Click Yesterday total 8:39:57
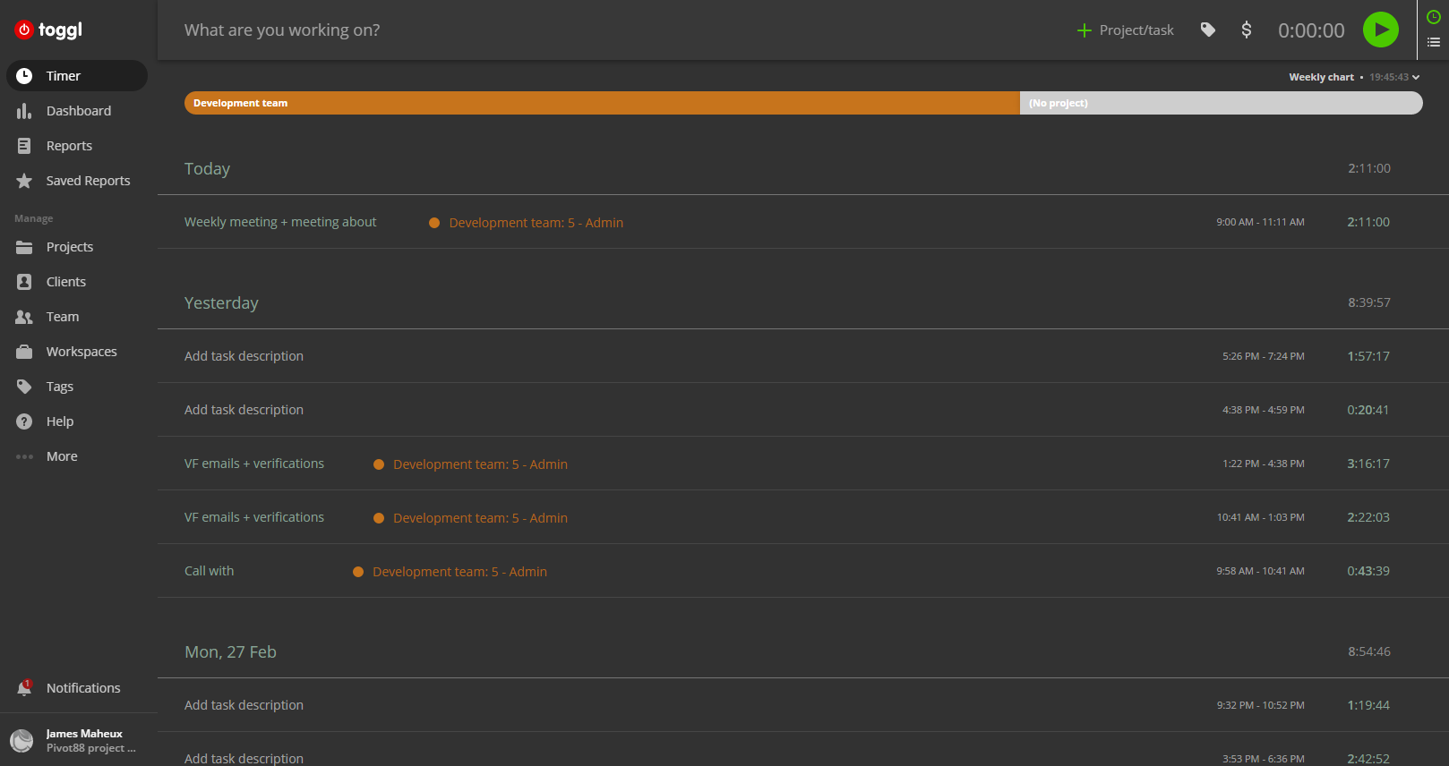The width and height of the screenshot is (1449, 766). pos(1369,302)
